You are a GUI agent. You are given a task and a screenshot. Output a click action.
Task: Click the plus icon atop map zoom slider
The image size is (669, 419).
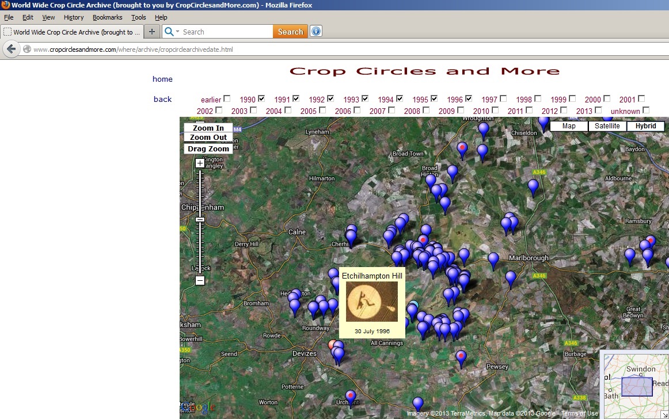[200, 163]
